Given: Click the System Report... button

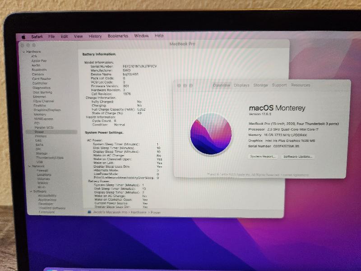Looking at the screenshot, I should click(263, 156).
